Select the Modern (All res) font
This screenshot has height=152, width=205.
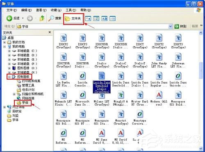pyautogui.click(x=159, y=99)
